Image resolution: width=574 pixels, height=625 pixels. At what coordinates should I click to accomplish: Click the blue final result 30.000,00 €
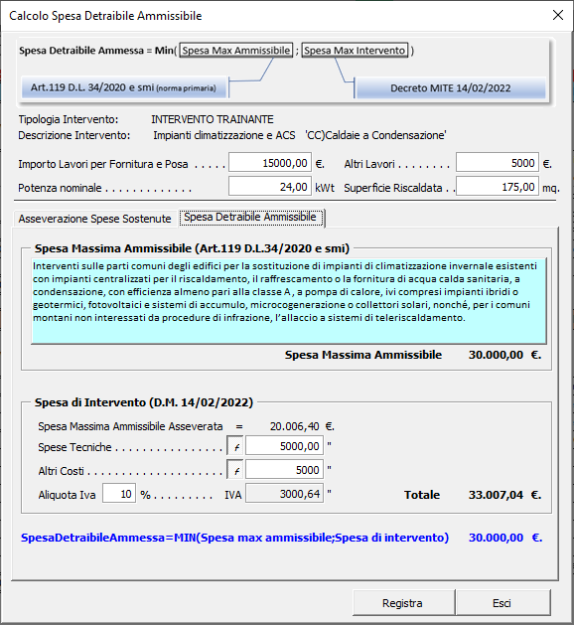505,538
